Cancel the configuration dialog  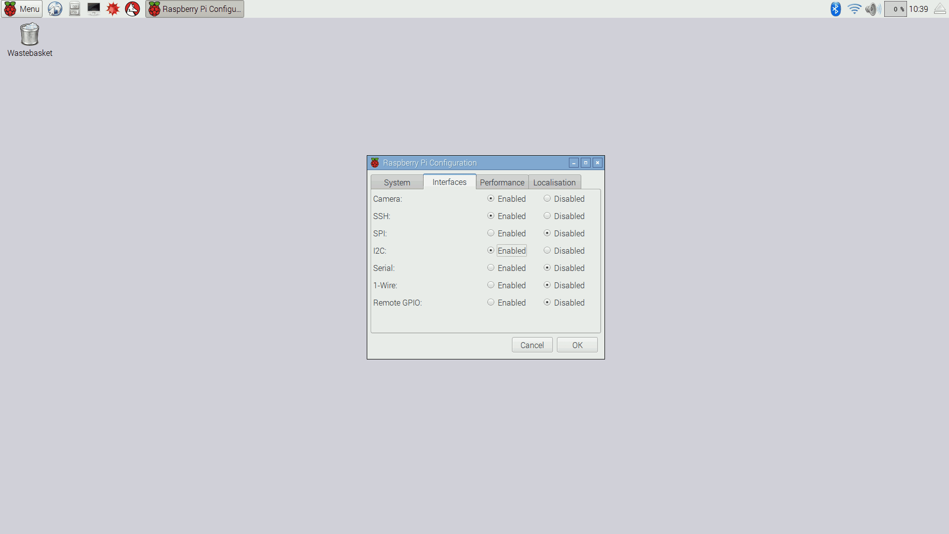point(532,345)
